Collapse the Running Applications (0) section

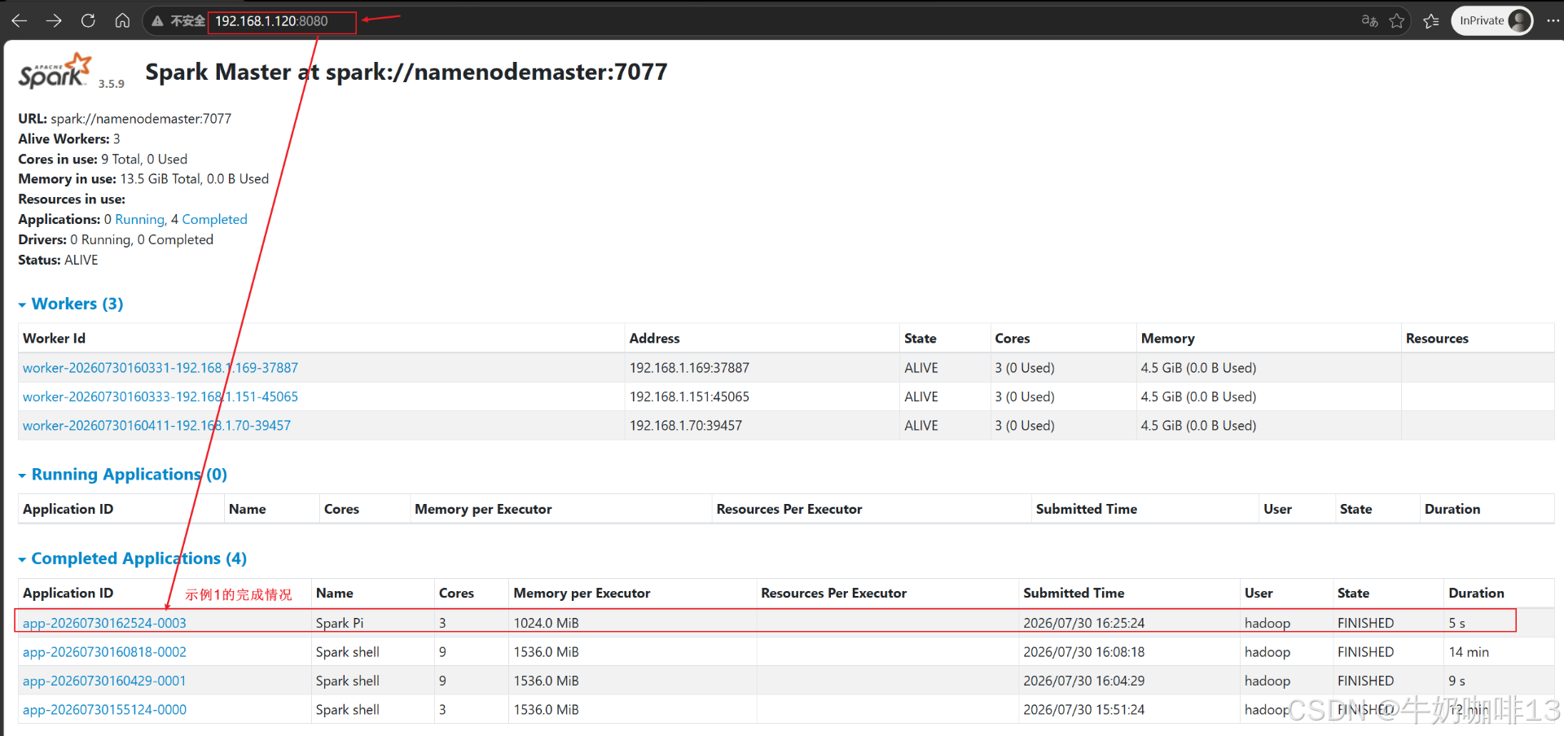tap(123, 475)
